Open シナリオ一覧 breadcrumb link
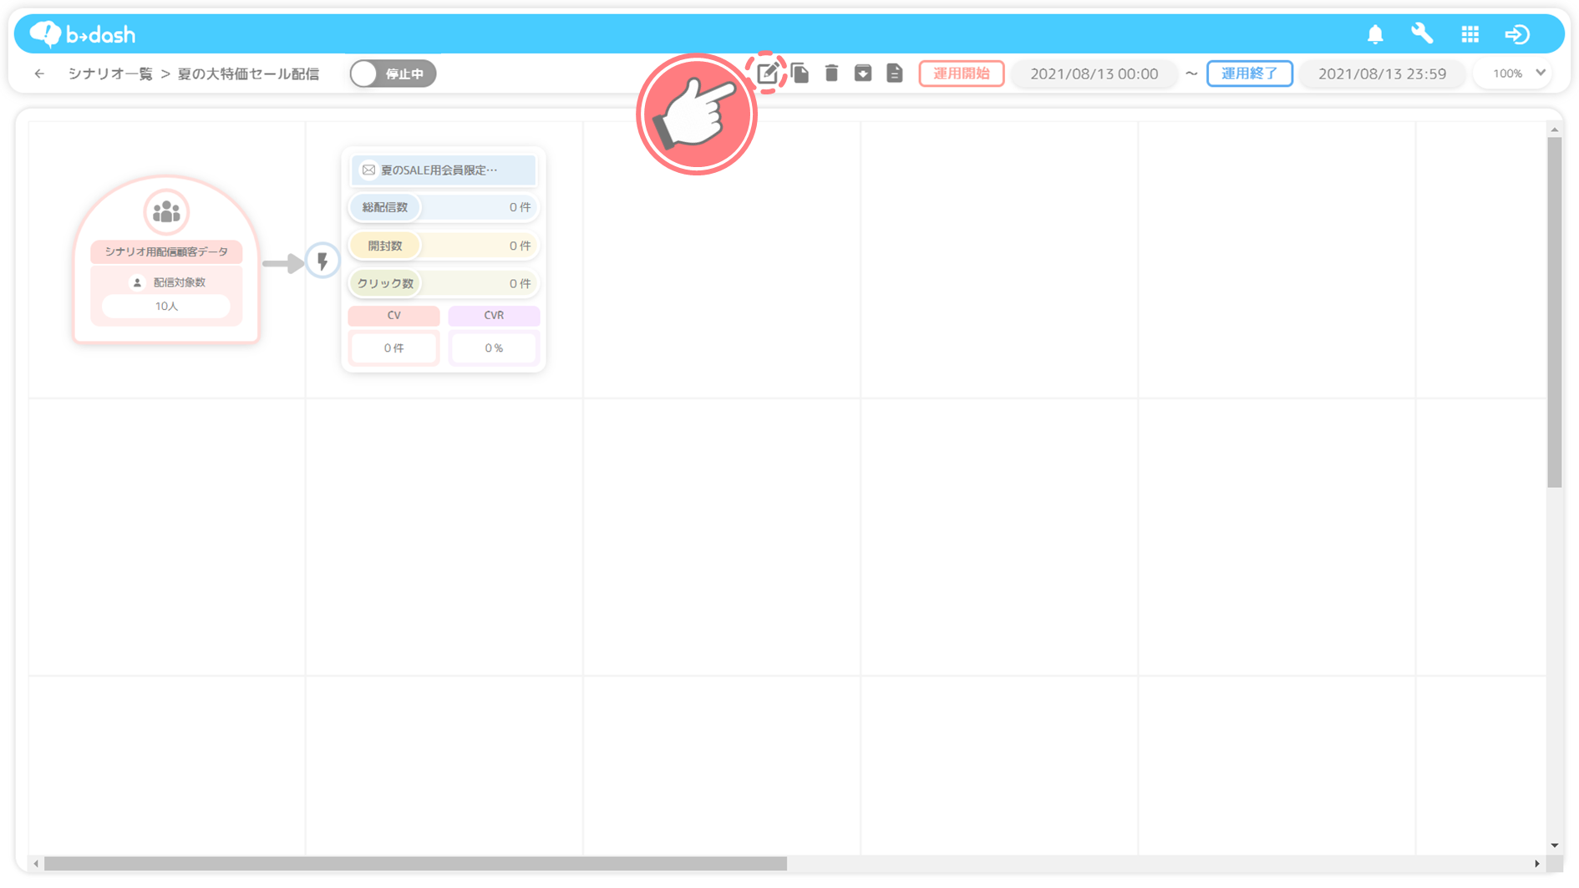Viewport: 1579px width, 888px height. point(110,74)
